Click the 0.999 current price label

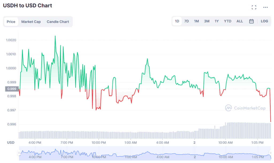pos(12,89)
